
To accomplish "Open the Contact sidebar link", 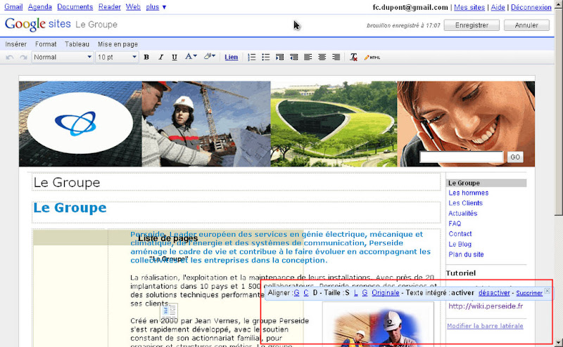I will pyautogui.click(x=460, y=234).
